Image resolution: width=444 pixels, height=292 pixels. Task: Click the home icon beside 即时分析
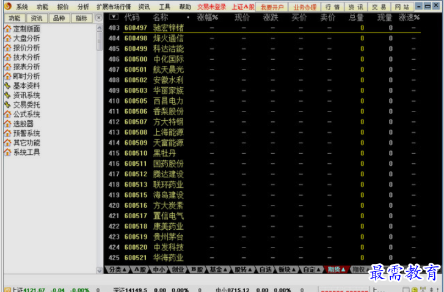point(7,76)
